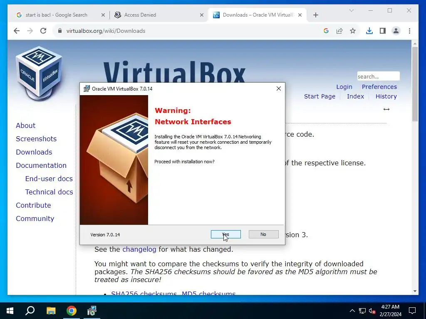Open the wiki Index link
Viewport: 426px width, 319px height.
click(x=355, y=96)
